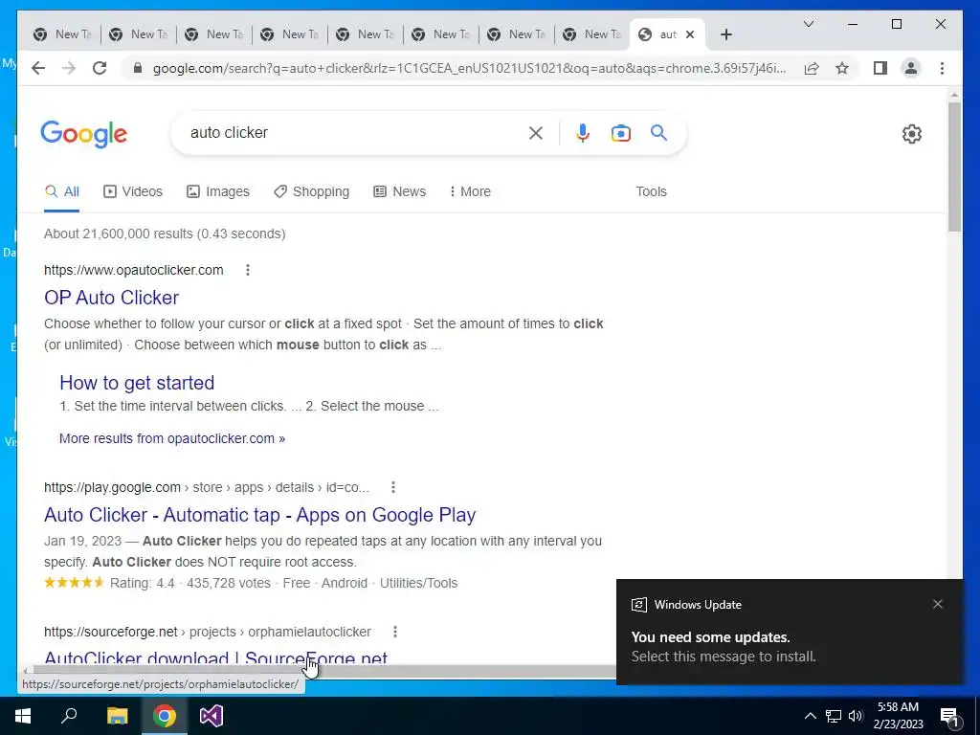Expand the More search filters menu
980x735 pixels.
[470, 191]
